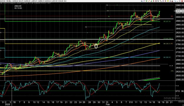Select the diagonal line drawing tool

(x=161, y=1)
